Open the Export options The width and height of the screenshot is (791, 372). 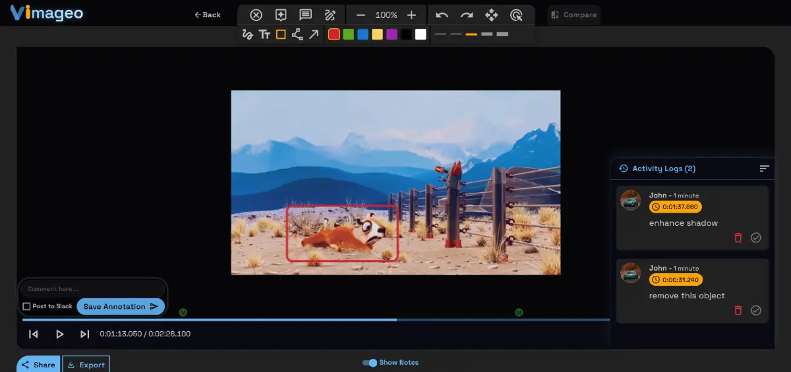click(x=86, y=365)
